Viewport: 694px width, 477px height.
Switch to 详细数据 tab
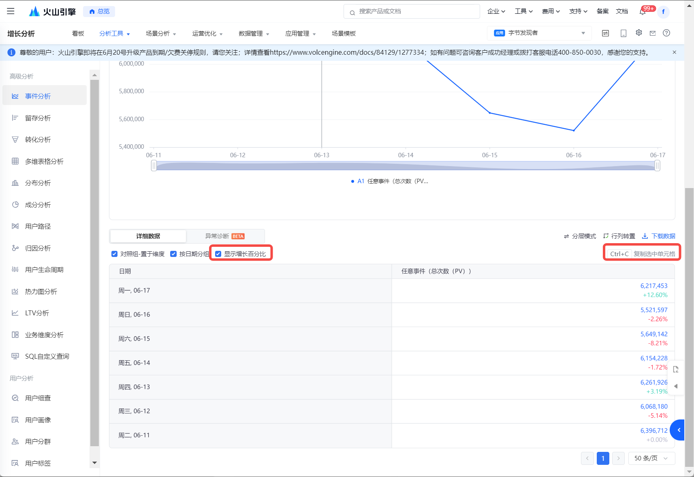pyautogui.click(x=148, y=236)
